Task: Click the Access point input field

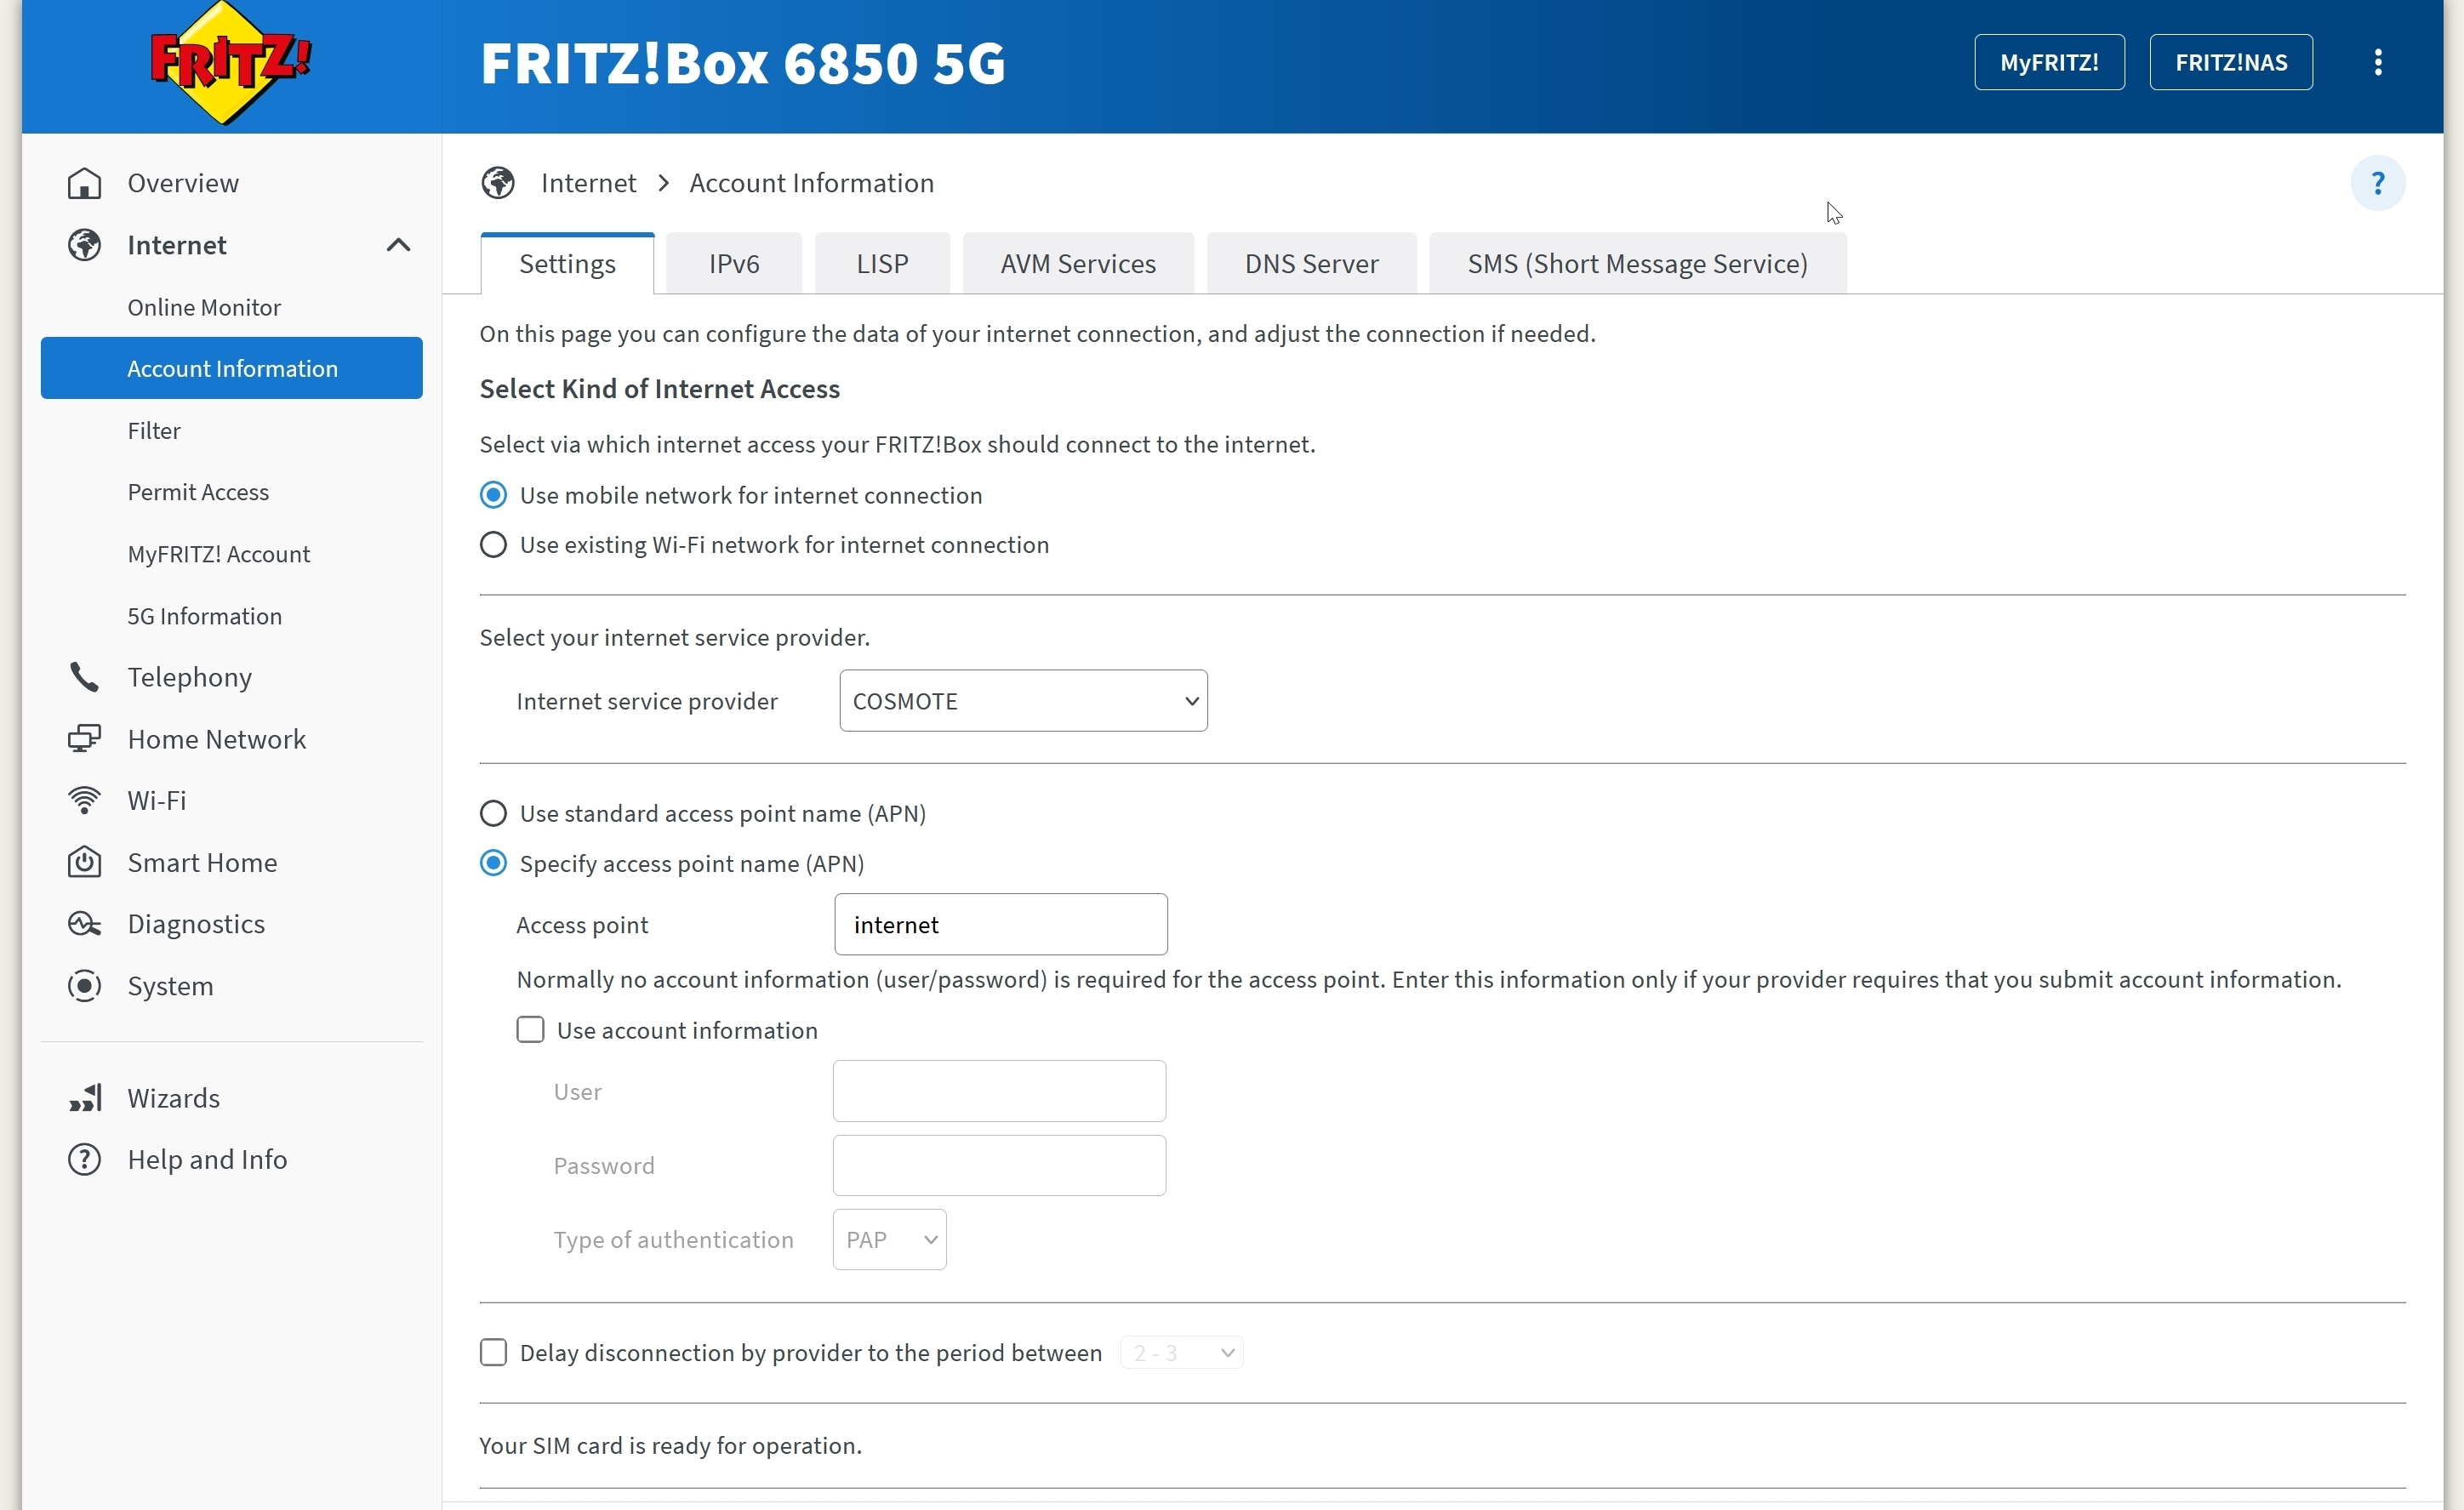Action: (x=1001, y=925)
